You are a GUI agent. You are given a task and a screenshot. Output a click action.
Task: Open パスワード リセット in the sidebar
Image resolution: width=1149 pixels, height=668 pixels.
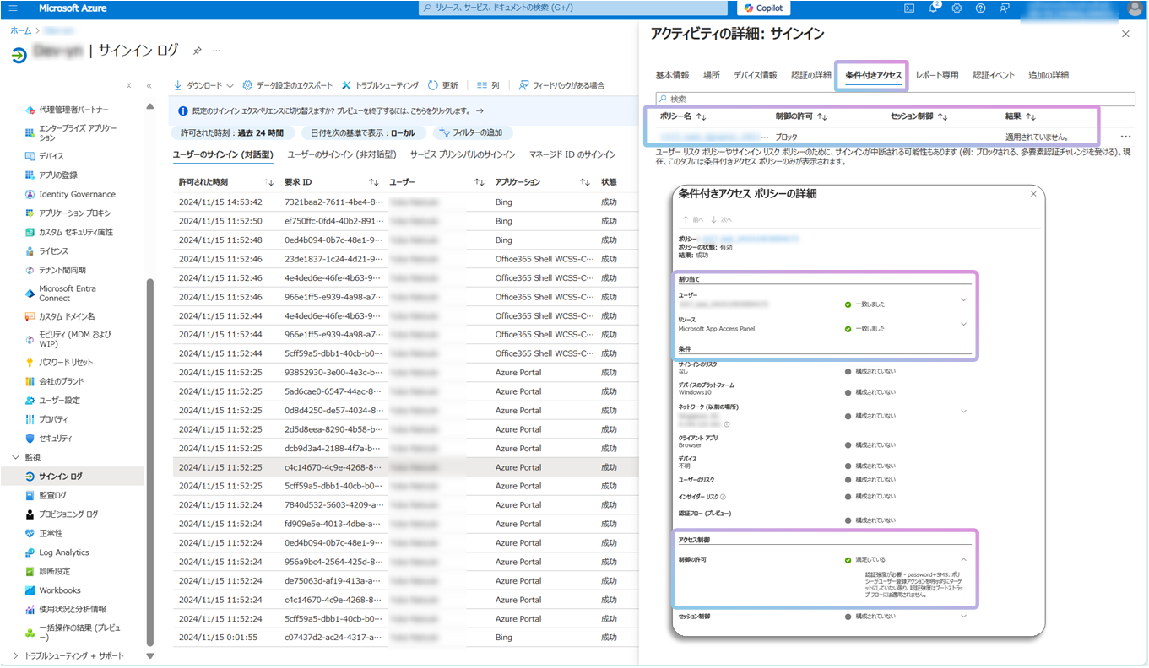tap(66, 362)
